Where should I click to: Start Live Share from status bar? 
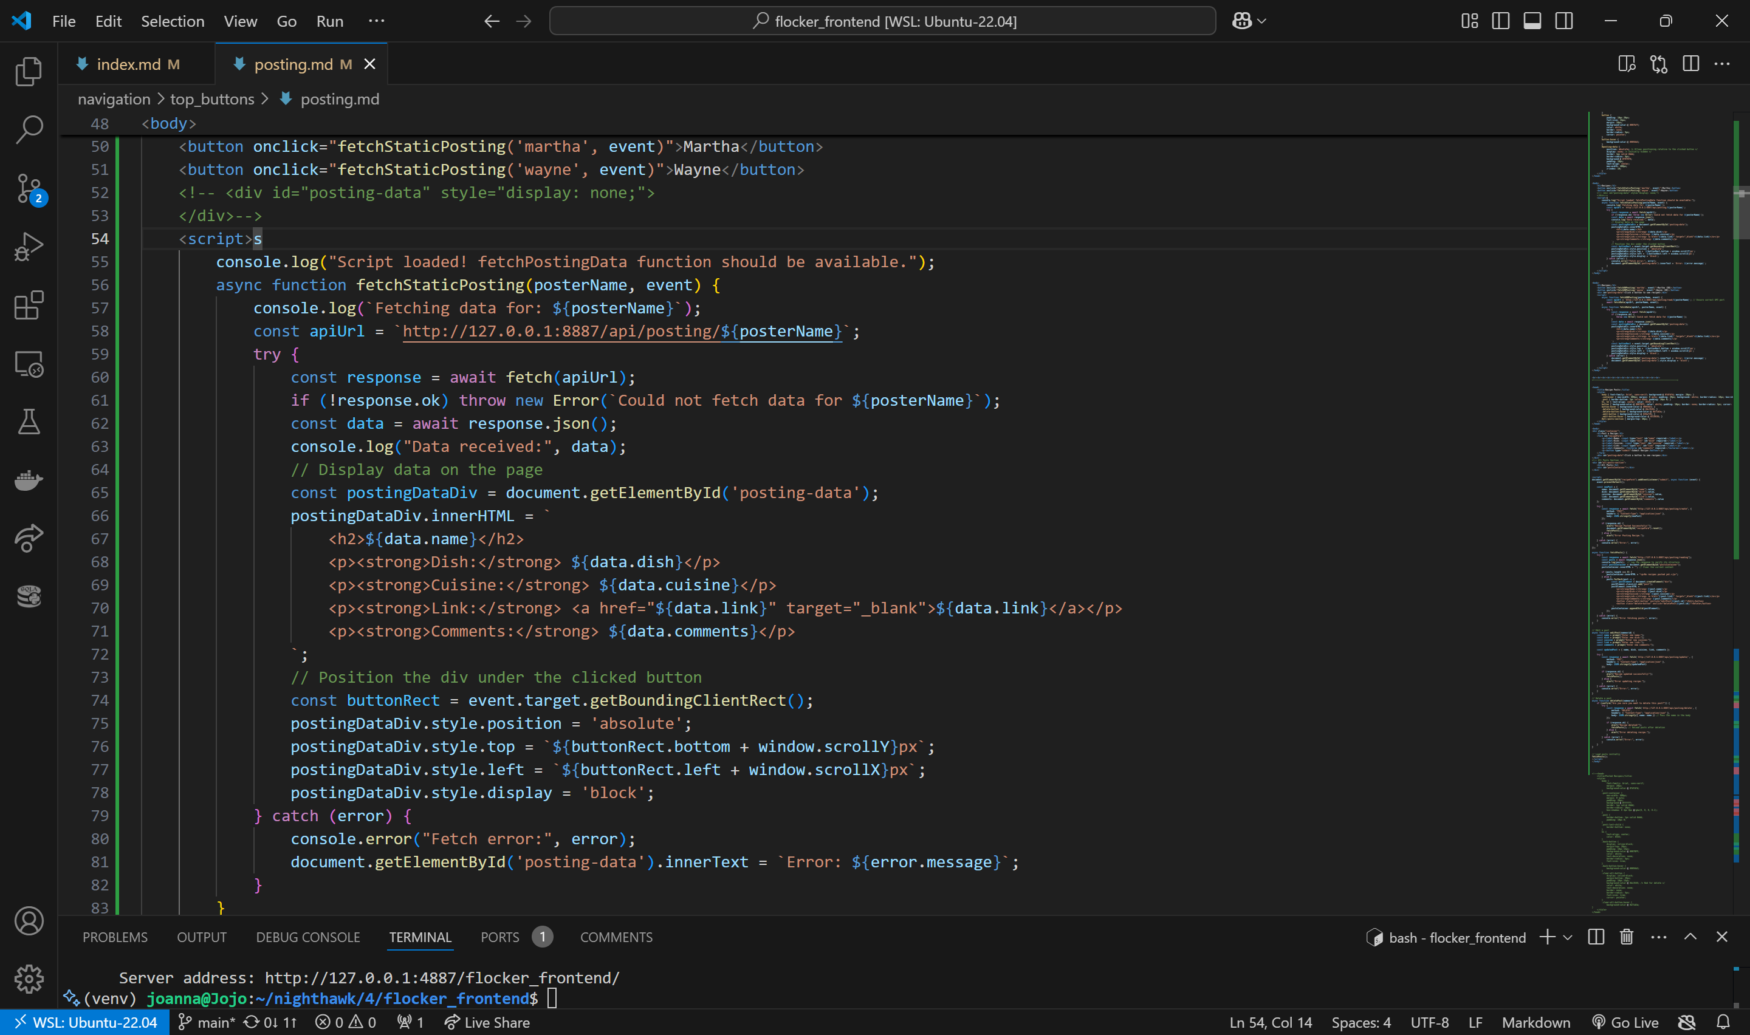[x=487, y=1022]
